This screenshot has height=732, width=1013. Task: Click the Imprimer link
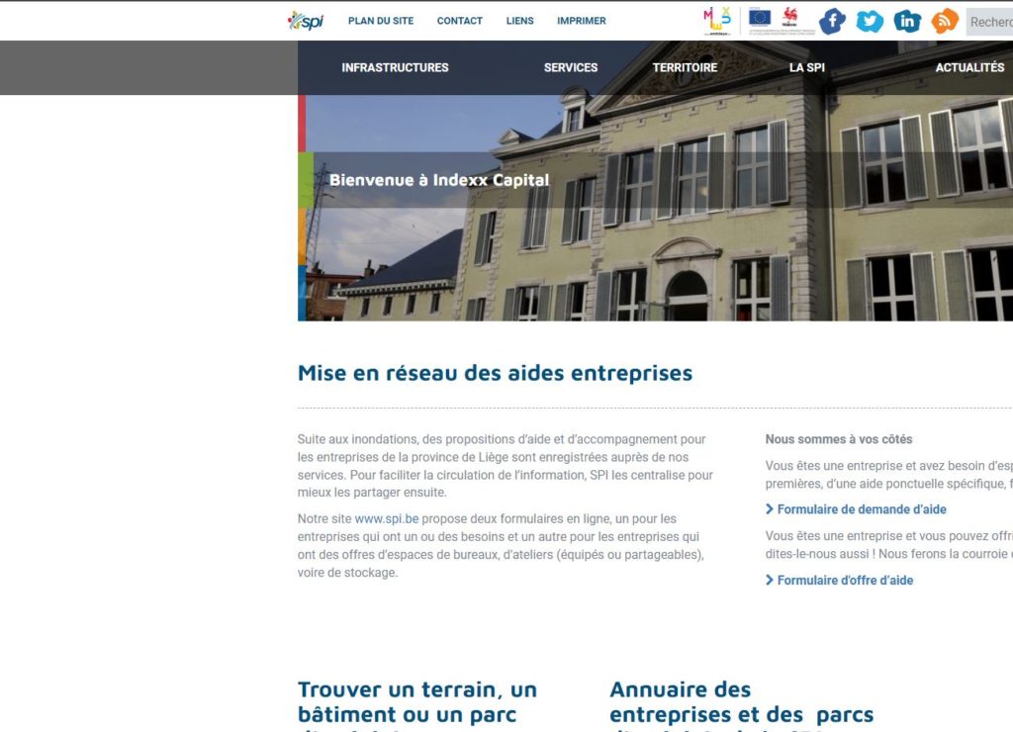(x=582, y=21)
